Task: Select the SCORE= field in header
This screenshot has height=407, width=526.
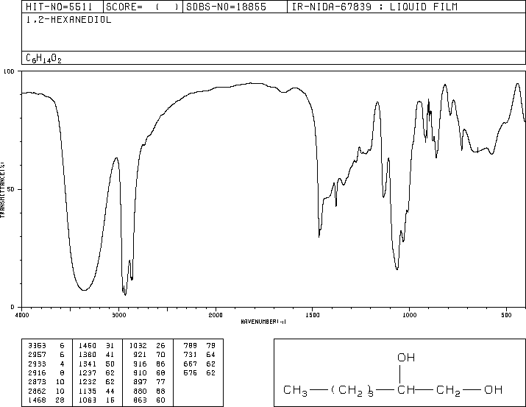Action: pyautogui.click(x=143, y=7)
